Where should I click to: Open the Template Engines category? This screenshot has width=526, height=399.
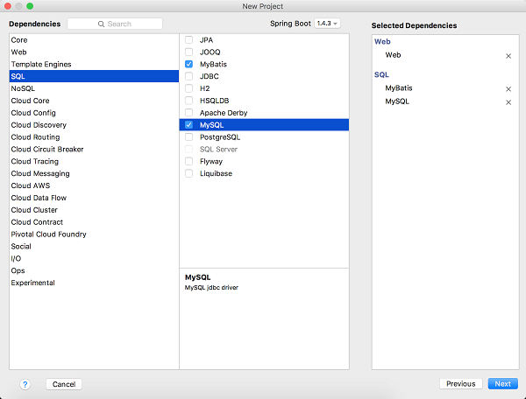(x=41, y=64)
